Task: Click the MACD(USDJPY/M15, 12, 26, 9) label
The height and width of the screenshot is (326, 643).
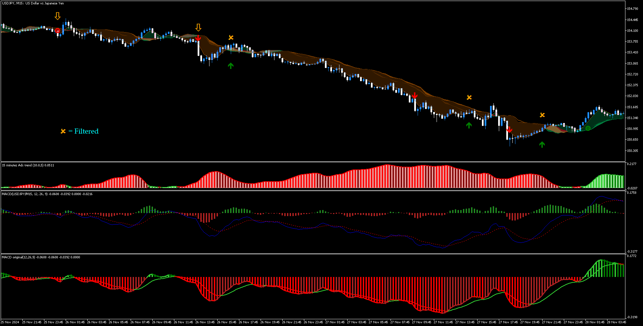Action: click(25, 194)
